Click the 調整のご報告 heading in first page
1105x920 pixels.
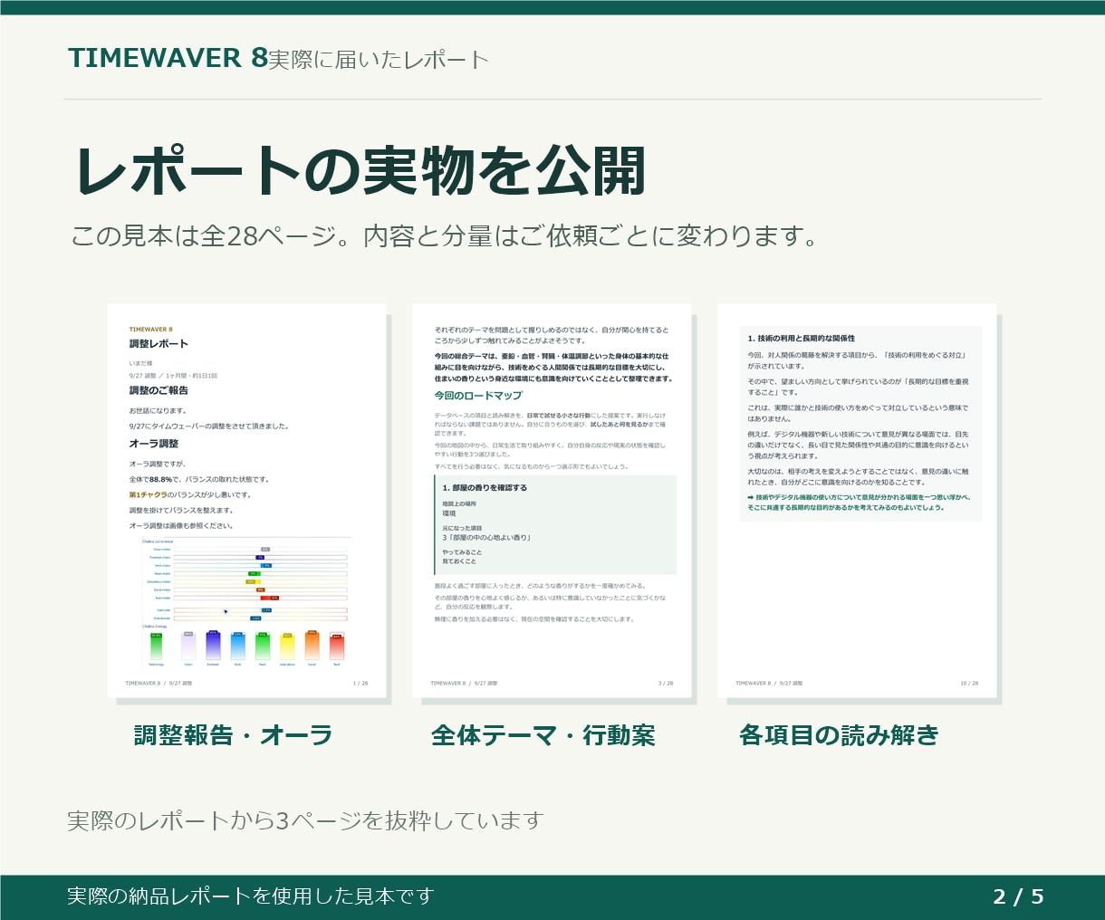click(x=159, y=390)
